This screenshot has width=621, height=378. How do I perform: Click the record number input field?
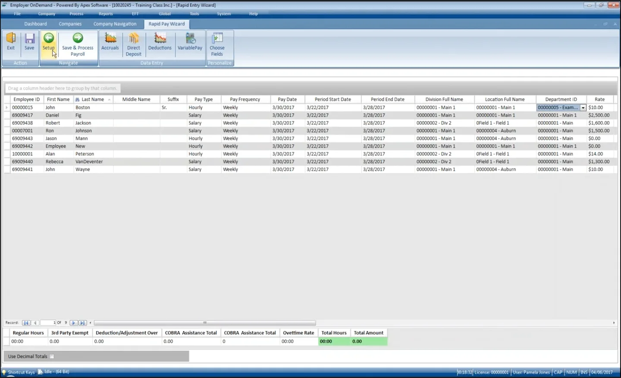[x=48, y=322]
